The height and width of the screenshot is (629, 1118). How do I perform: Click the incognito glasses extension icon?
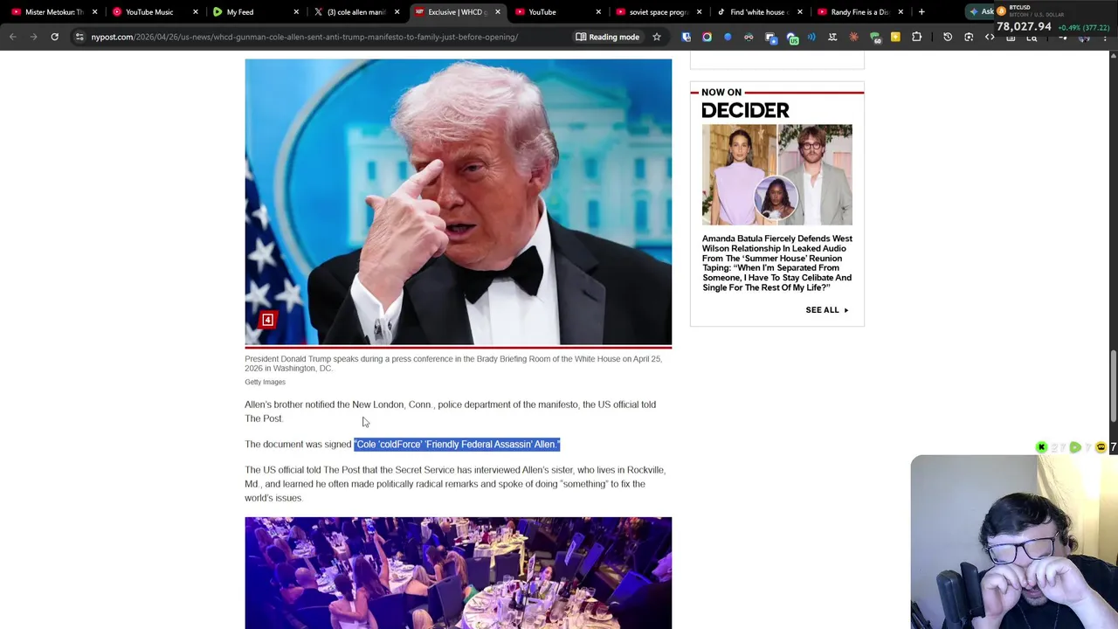click(x=749, y=37)
